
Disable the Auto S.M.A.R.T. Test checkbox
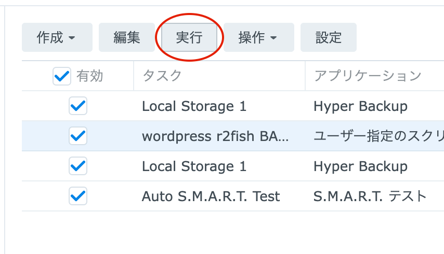click(78, 196)
